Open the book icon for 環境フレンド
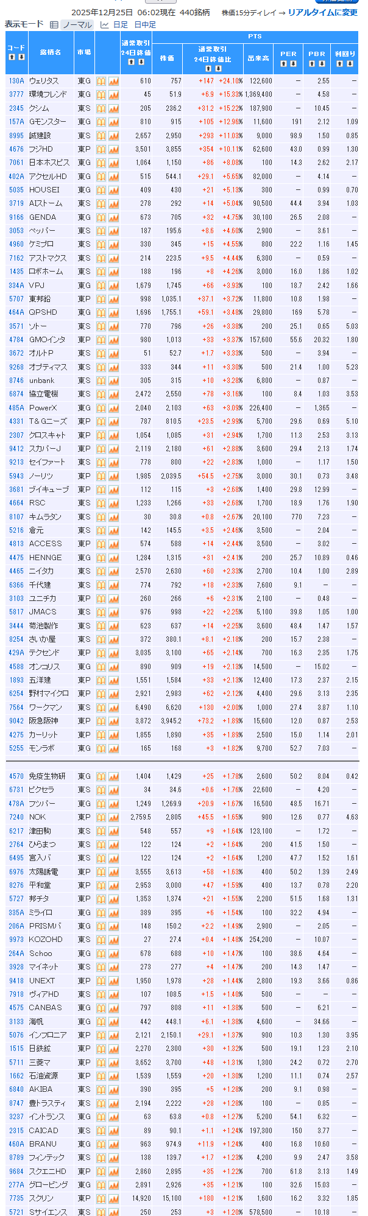Image resolution: width=368 pixels, height=1216 pixels. [101, 94]
